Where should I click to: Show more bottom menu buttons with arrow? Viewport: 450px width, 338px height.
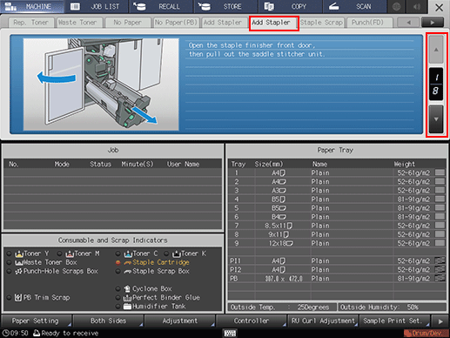point(440,321)
